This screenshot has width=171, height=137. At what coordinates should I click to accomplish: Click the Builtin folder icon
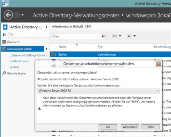click(53, 54)
